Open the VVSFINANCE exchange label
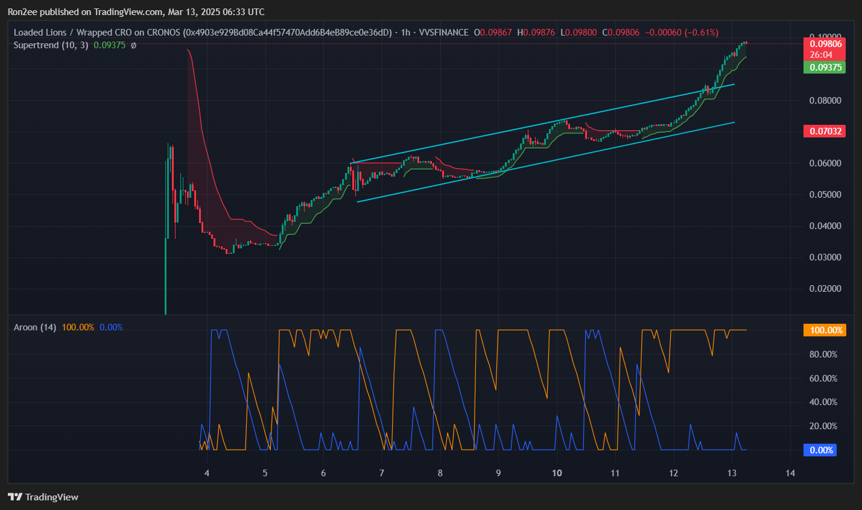862x510 pixels. (443, 33)
